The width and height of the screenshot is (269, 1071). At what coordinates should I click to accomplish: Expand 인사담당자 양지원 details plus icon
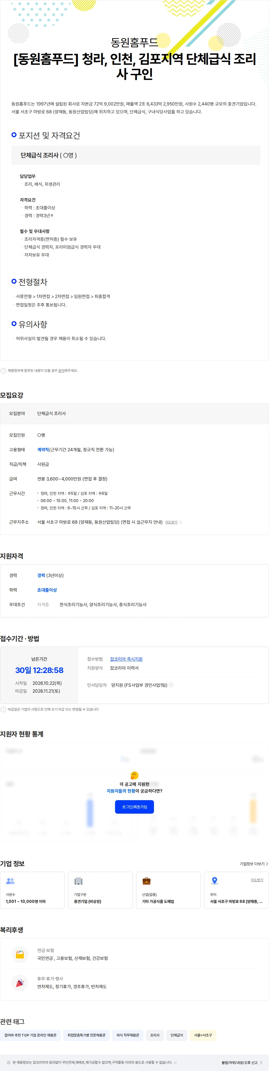tap(171, 685)
